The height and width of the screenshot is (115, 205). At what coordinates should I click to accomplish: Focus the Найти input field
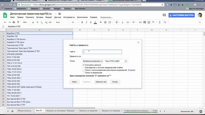[x=102, y=52]
